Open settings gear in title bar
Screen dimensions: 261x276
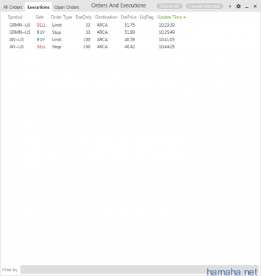238,6
